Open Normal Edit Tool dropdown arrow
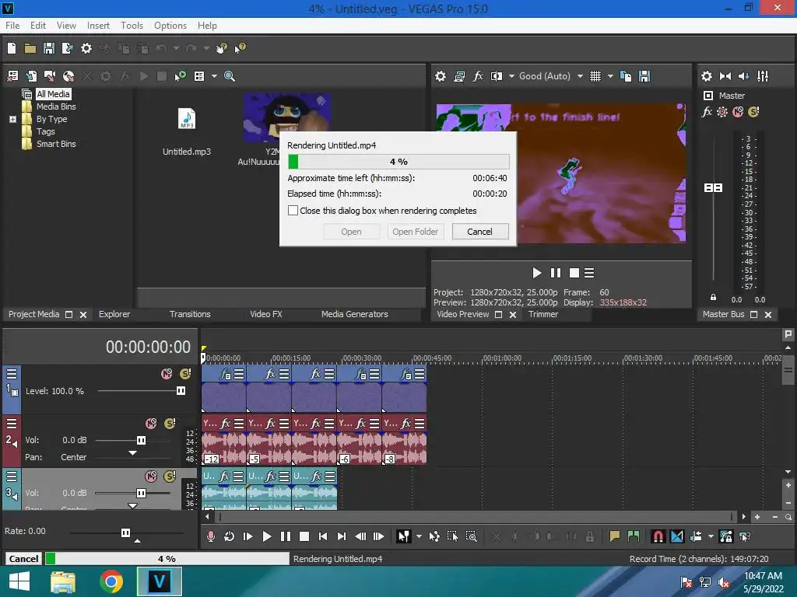Viewport: 797px width, 597px height. coord(419,536)
